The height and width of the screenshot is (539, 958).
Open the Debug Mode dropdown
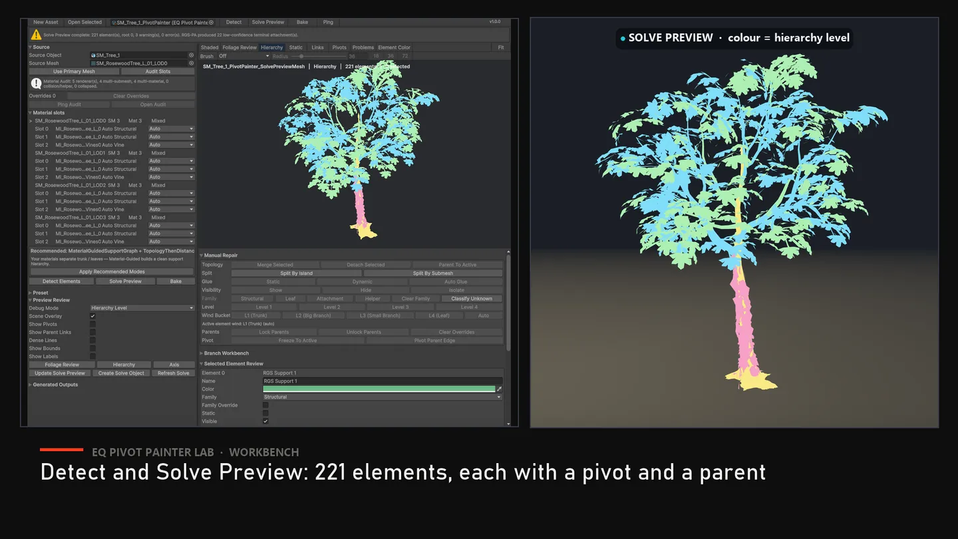coord(142,308)
